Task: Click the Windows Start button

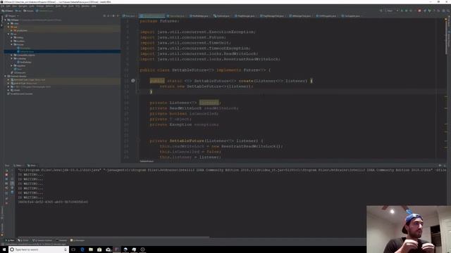Action: [x=4, y=249]
